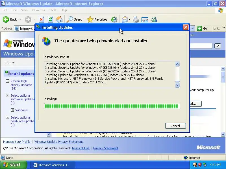Open Manage Your Profile link
The height and width of the screenshot is (169, 226).
17,142
